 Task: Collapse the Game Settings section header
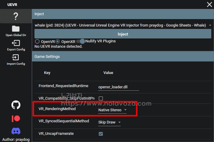[x=123, y=57]
